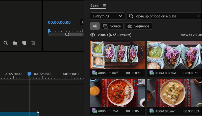Click View all visuals link
The image size is (202, 116).
pyautogui.click(x=191, y=35)
